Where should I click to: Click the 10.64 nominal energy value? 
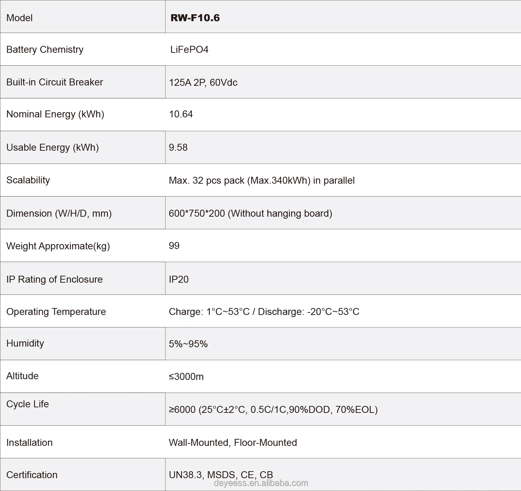coord(181,114)
